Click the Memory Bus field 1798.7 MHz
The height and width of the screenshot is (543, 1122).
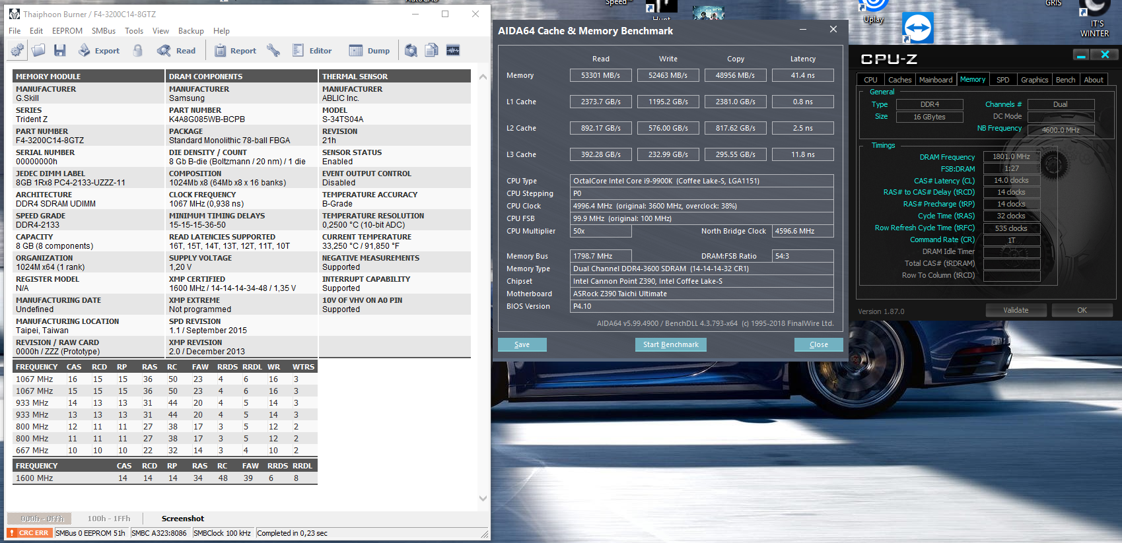click(x=601, y=256)
